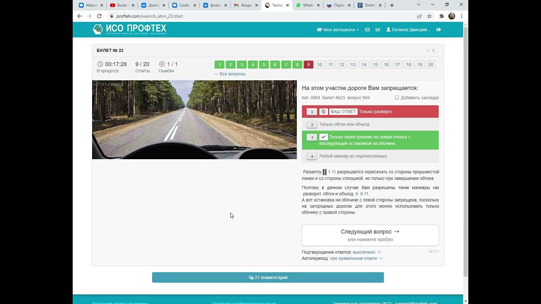This screenshot has width=541, height=304.
Task: Switch to the WhatsApp tab
Action: point(308,5)
